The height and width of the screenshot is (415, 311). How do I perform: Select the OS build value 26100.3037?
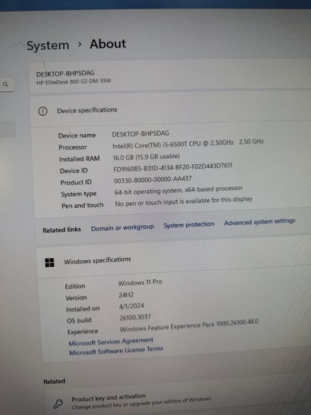pyautogui.click(x=135, y=317)
